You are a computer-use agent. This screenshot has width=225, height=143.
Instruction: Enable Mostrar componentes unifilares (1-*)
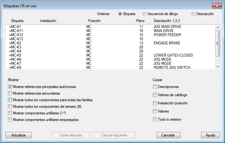click(x=10, y=113)
